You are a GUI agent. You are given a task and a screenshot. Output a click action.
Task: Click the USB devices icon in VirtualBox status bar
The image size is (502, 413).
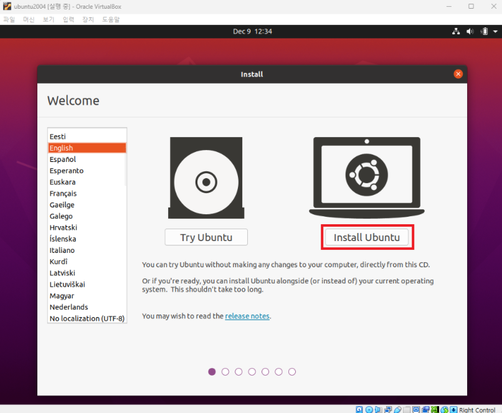tap(397, 409)
